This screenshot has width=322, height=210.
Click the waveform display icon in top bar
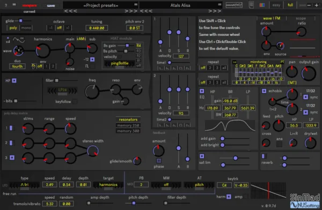pos(234,5)
